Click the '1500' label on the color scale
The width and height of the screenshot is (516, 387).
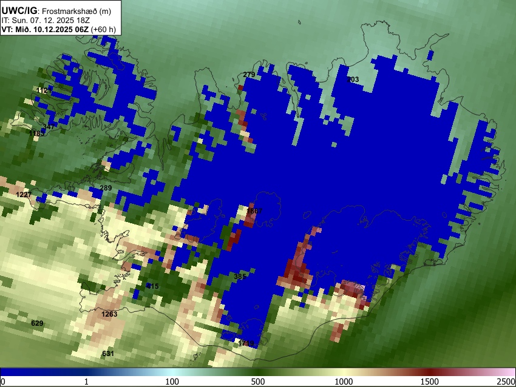click(430, 382)
